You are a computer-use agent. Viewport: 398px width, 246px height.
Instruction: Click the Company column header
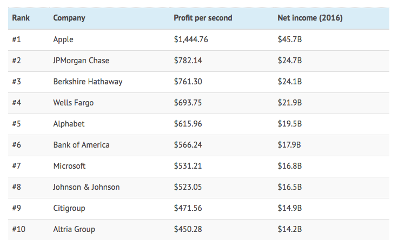pos(69,18)
